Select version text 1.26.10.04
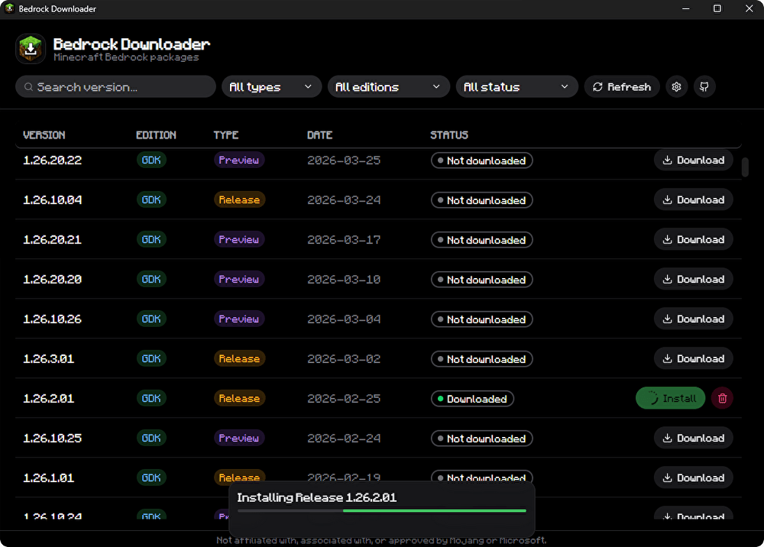The height and width of the screenshot is (547, 764). point(53,199)
